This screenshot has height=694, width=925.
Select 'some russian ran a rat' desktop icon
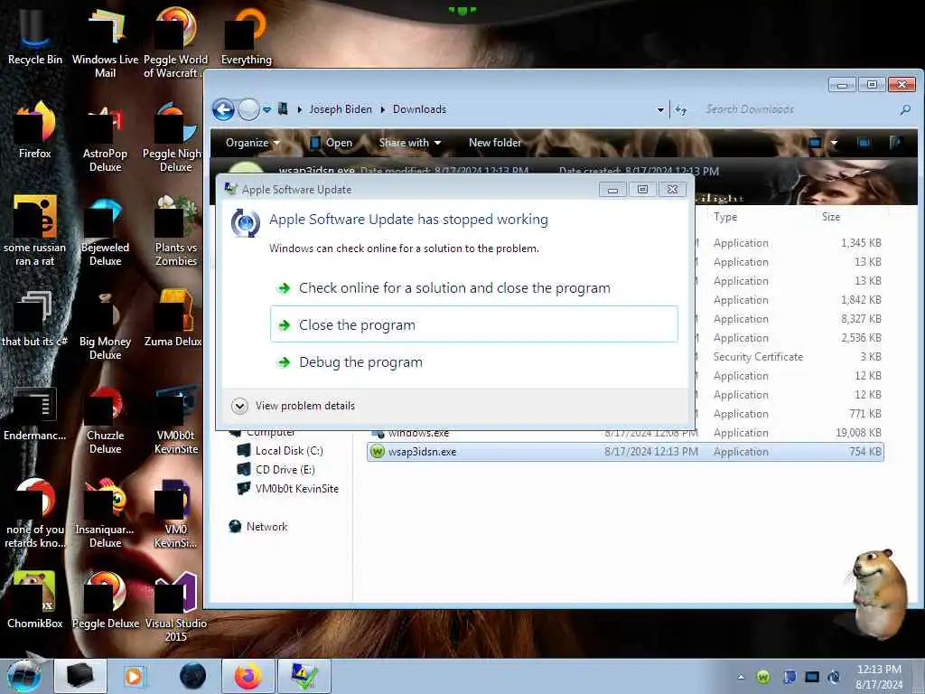click(x=34, y=231)
